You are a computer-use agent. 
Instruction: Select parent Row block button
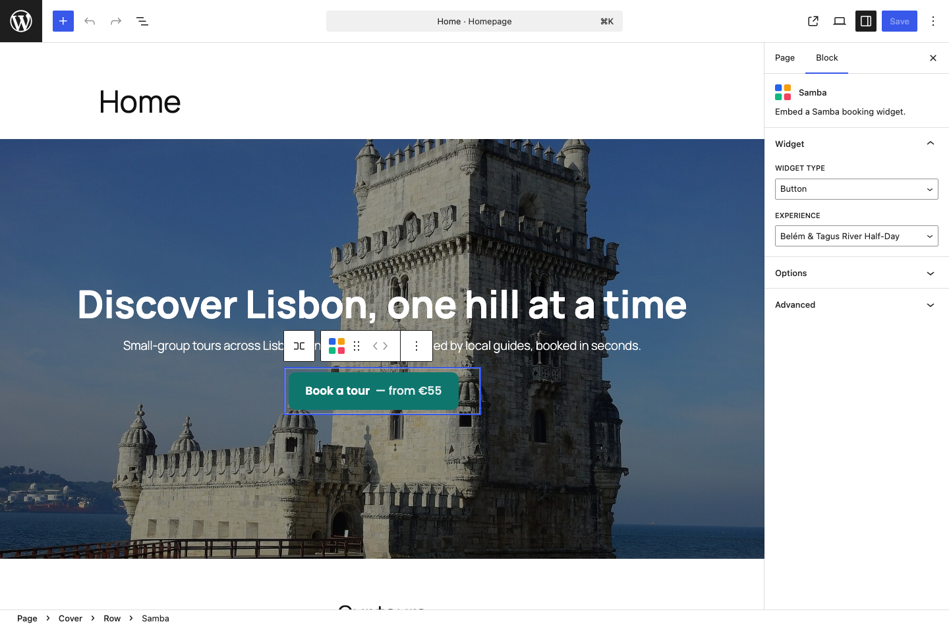[299, 346]
